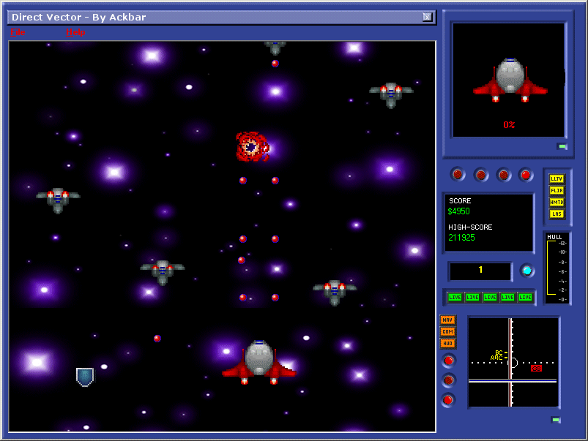This screenshot has width=588, height=441.
Task: Toggle the FLIR yellow button
Action: tap(557, 190)
